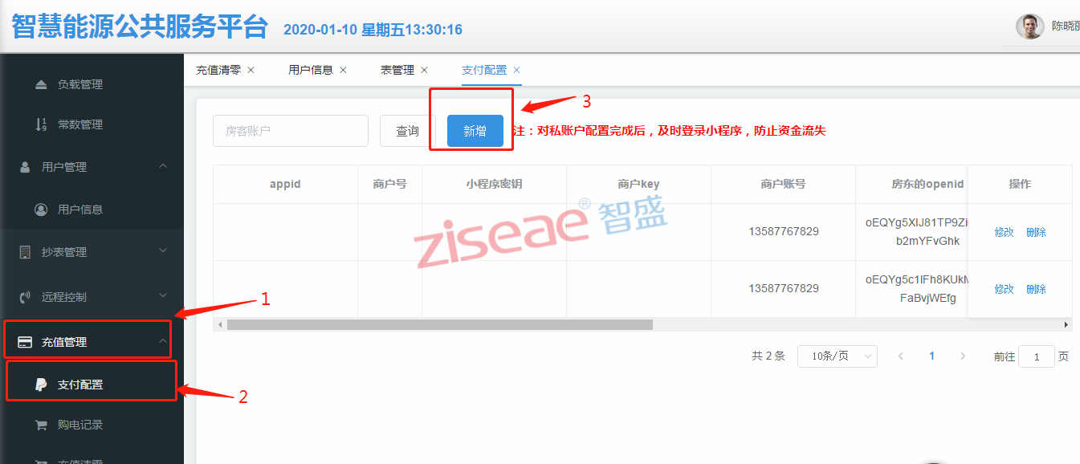The height and width of the screenshot is (464, 1080).
Task: Click the 支付配置 PayPal icon
Action: (41, 385)
